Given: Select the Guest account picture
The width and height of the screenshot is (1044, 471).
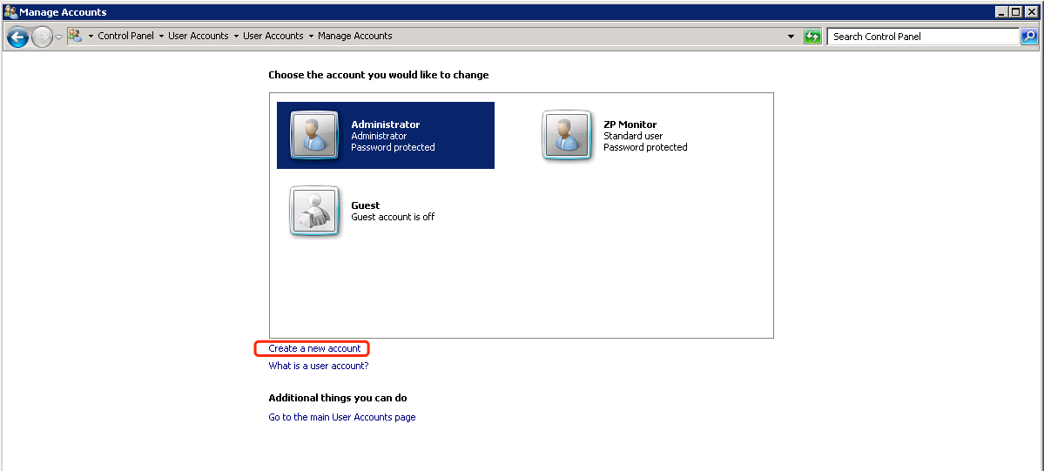Looking at the screenshot, I should pos(313,212).
